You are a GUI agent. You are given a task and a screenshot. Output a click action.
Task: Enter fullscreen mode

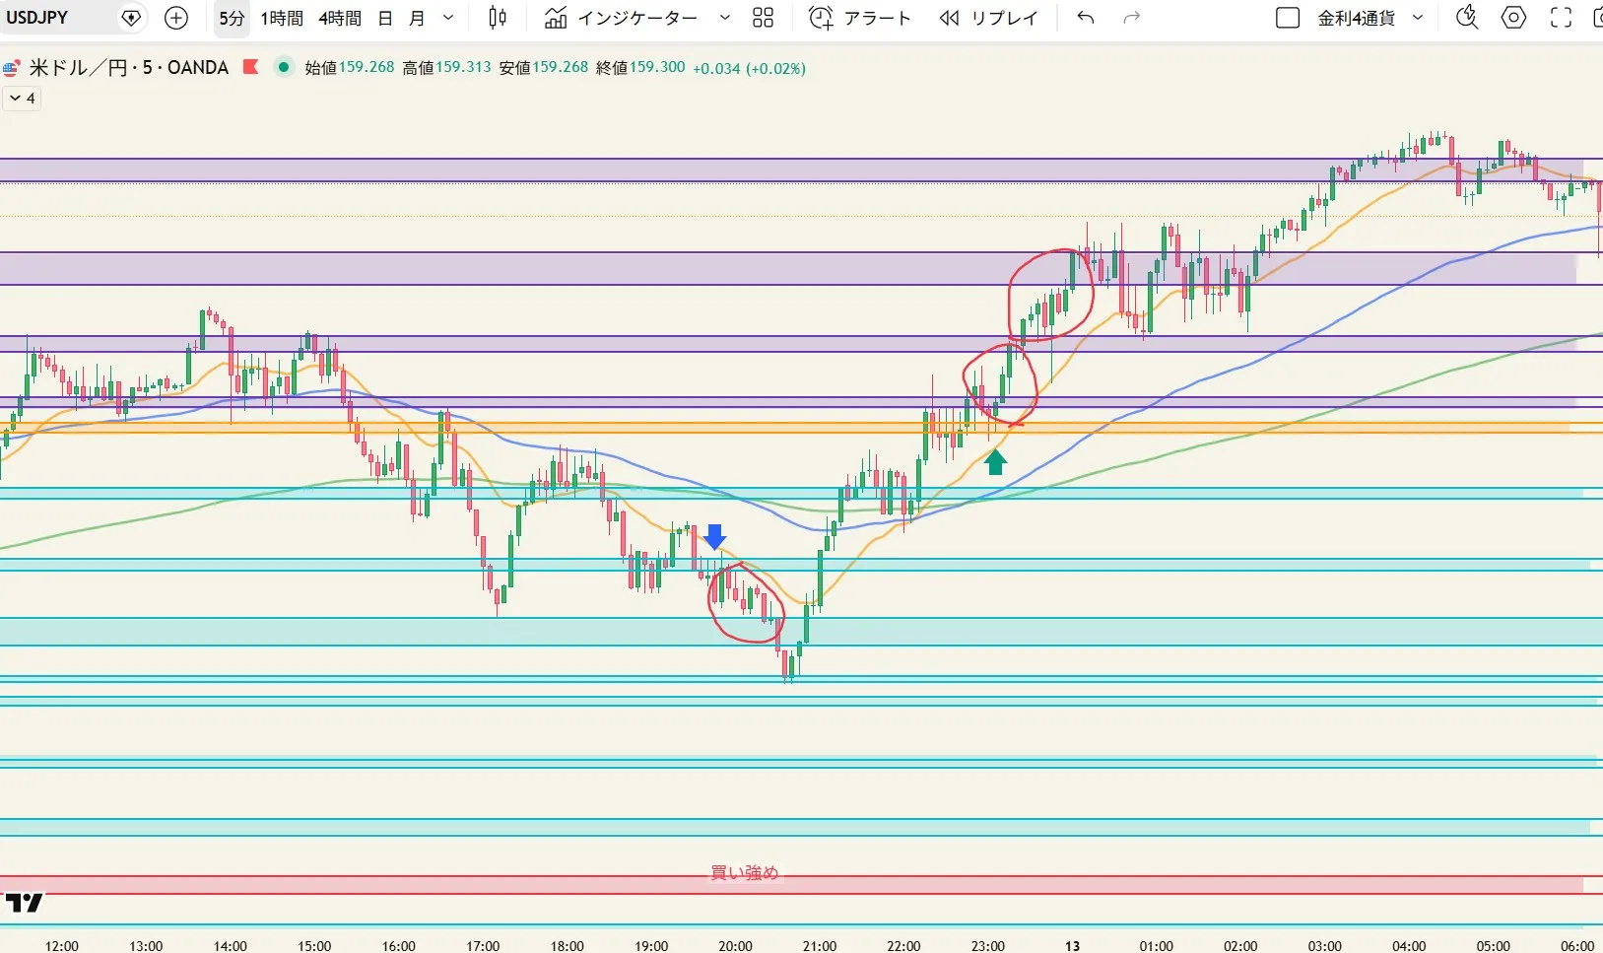(1561, 18)
